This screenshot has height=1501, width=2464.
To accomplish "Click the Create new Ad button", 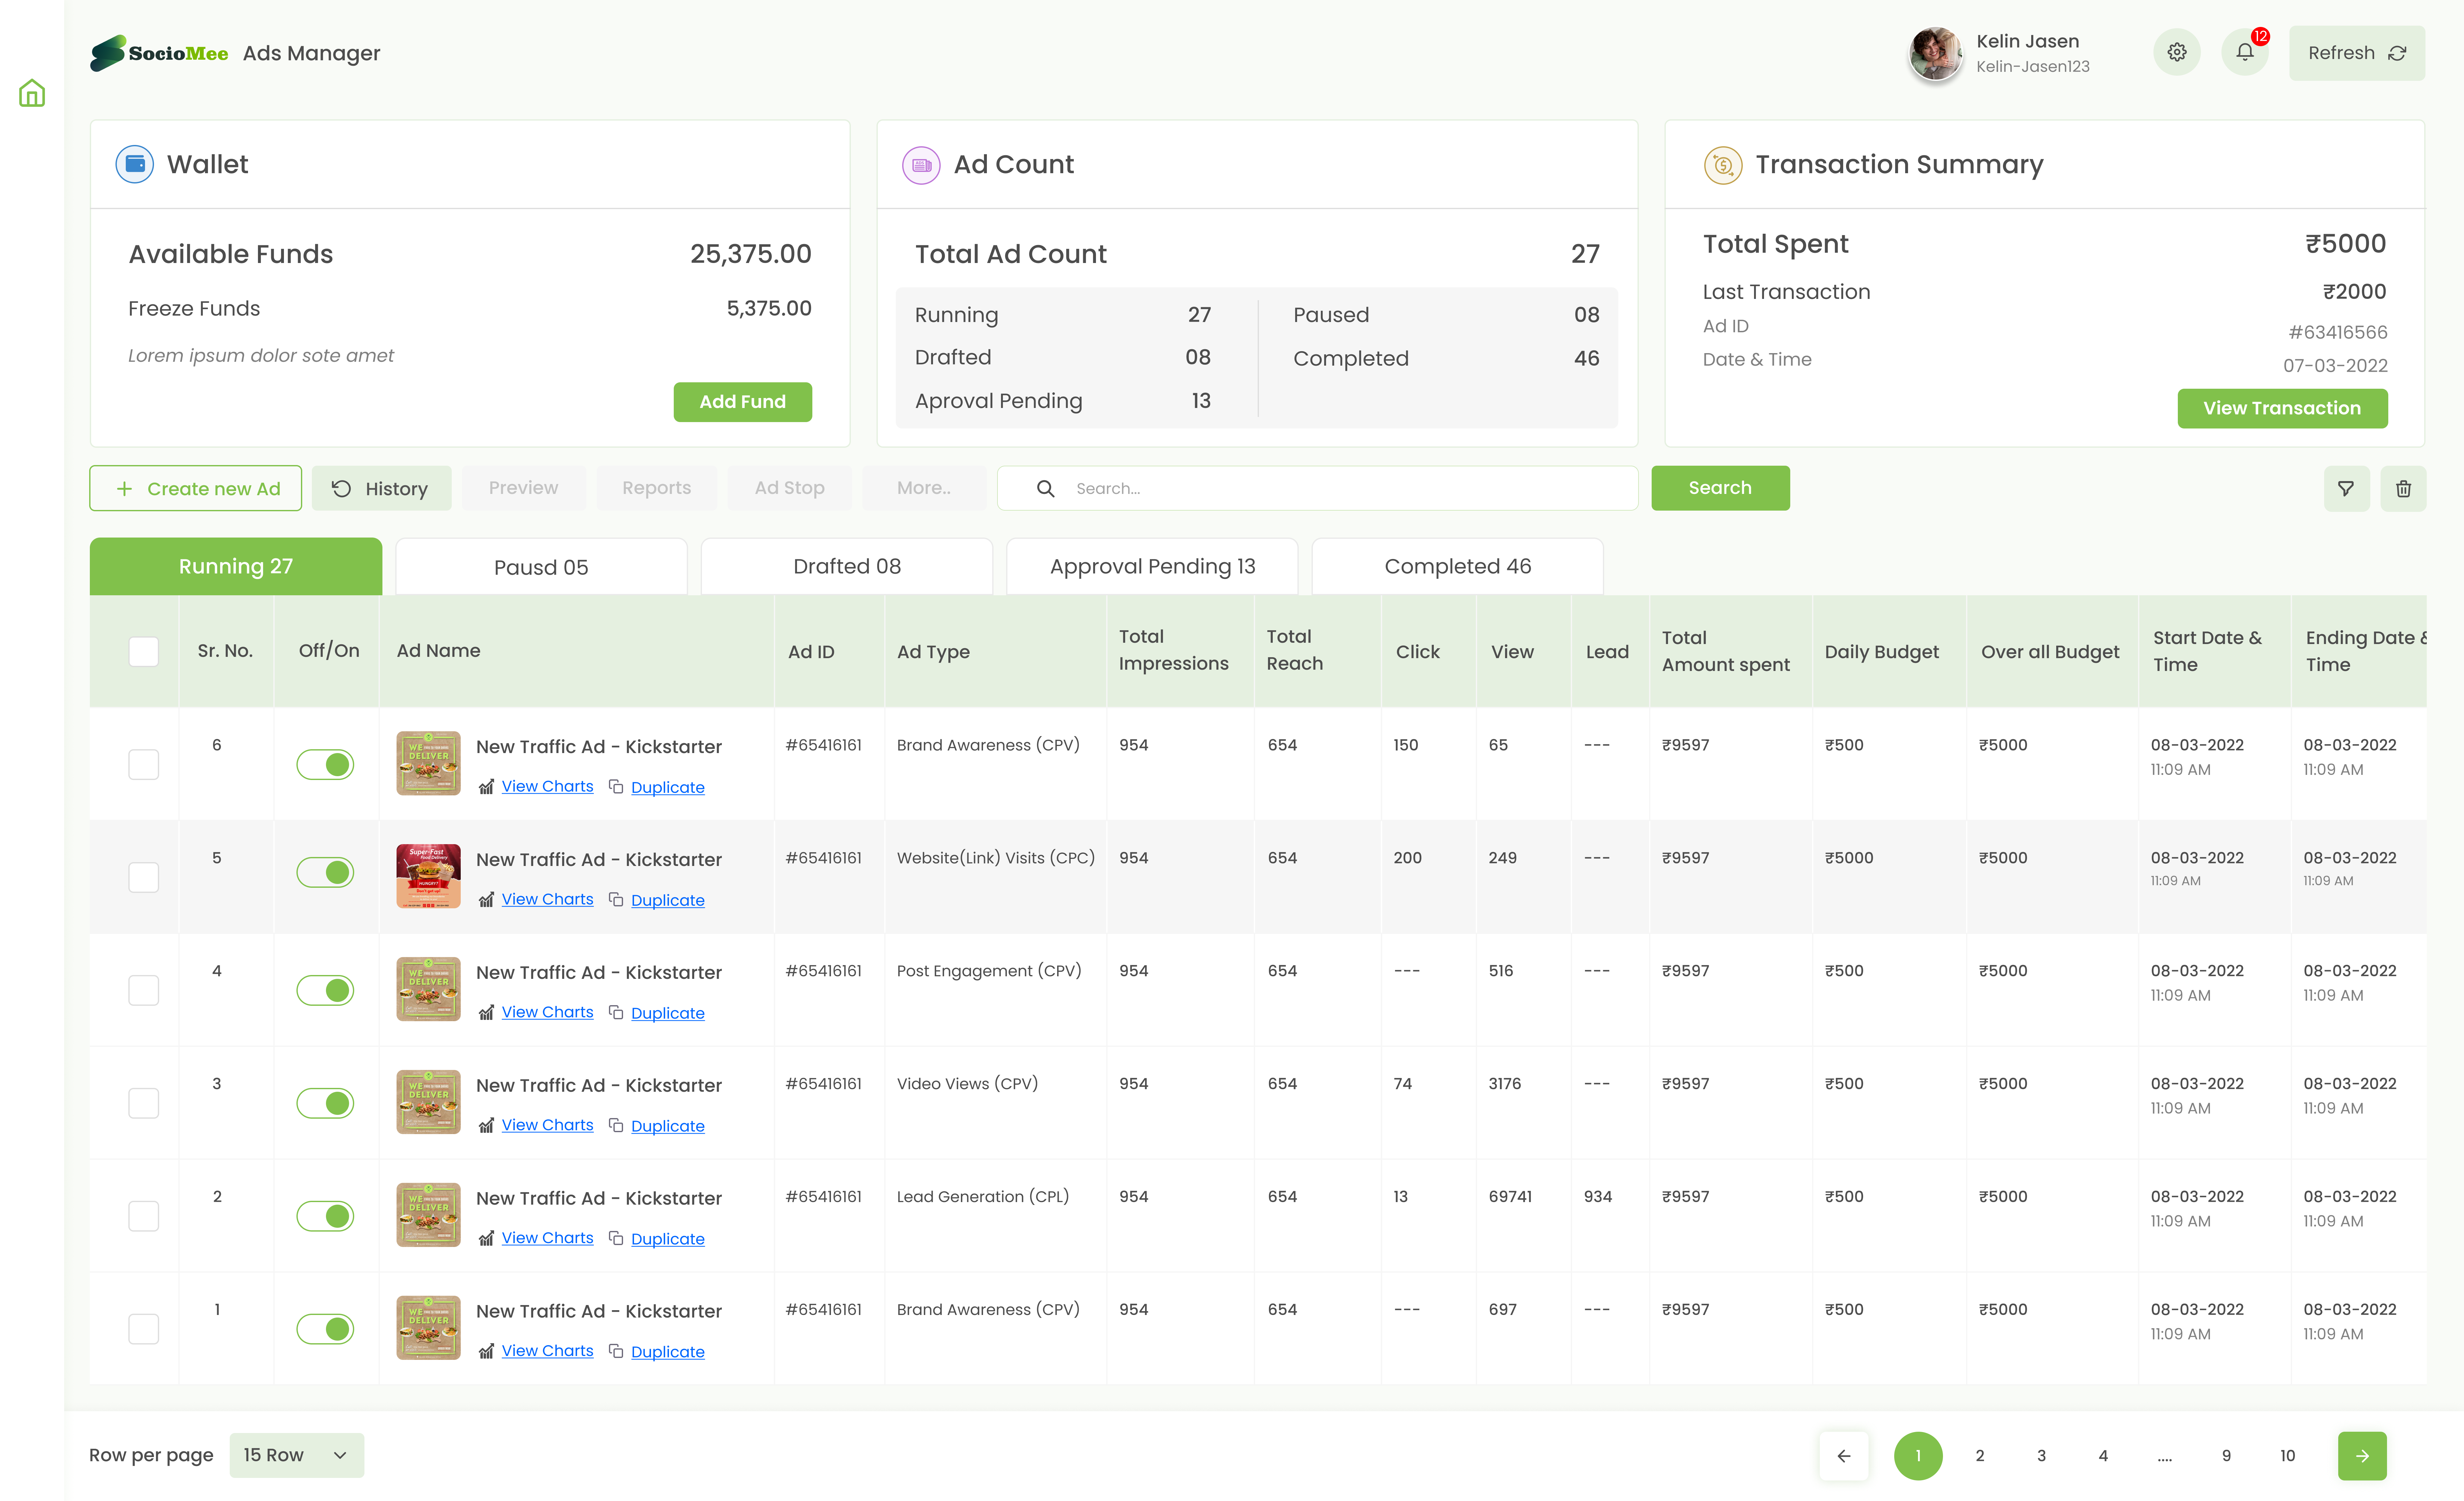I will 196,489.
